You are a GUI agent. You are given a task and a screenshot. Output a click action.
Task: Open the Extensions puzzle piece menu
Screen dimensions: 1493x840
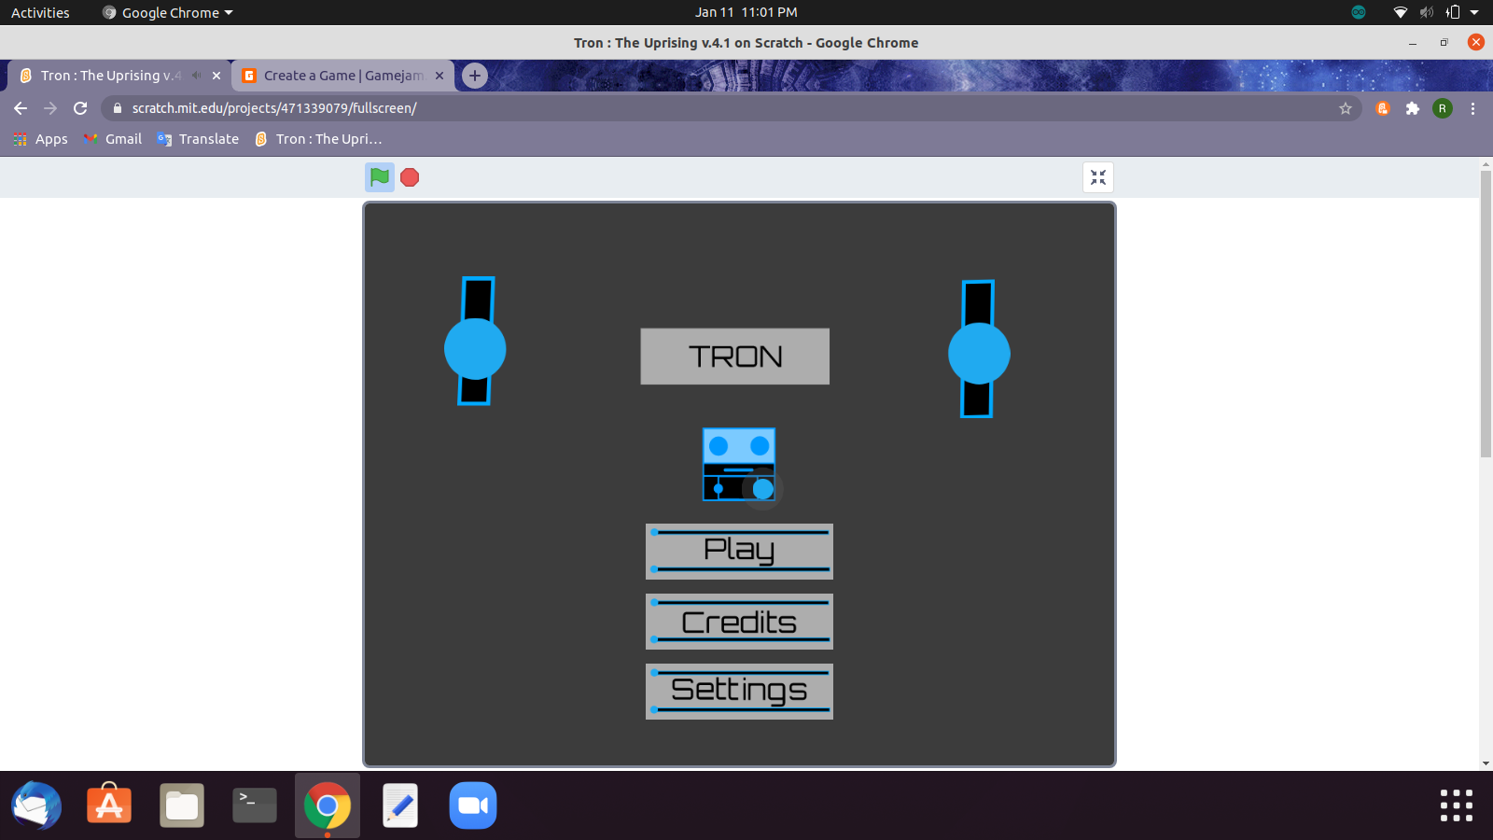[x=1413, y=108]
